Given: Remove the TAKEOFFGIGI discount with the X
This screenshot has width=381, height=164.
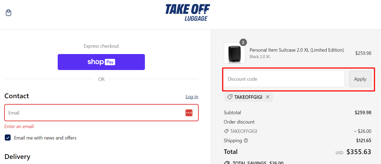Looking at the screenshot, I should click(x=267, y=97).
